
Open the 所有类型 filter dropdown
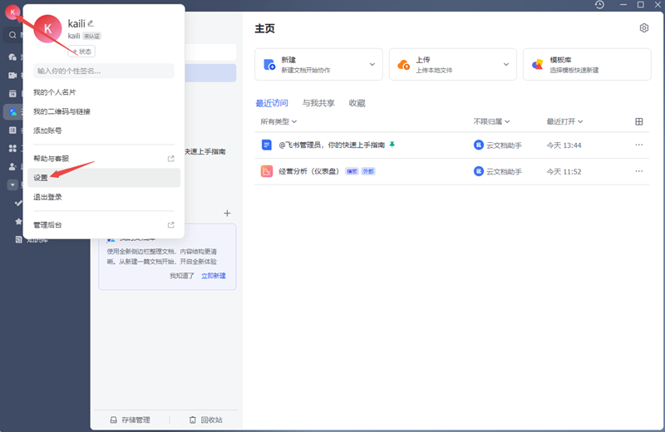coord(278,121)
